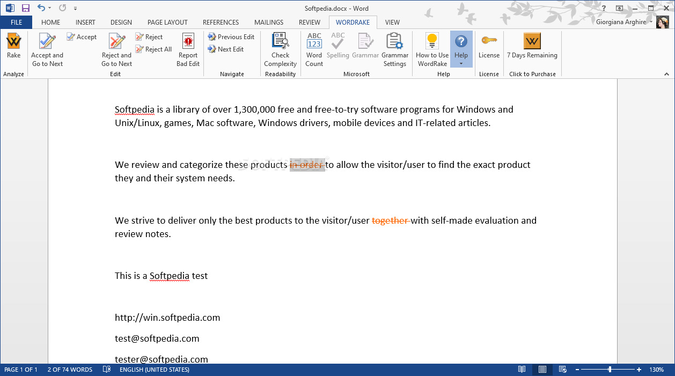Reject the current edit
Image resolution: width=675 pixels, height=376 pixels.
pyautogui.click(x=149, y=37)
